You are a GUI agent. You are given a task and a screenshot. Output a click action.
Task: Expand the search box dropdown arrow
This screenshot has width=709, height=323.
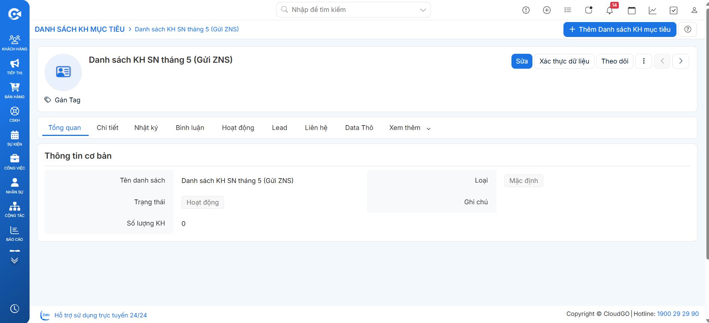click(423, 10)
